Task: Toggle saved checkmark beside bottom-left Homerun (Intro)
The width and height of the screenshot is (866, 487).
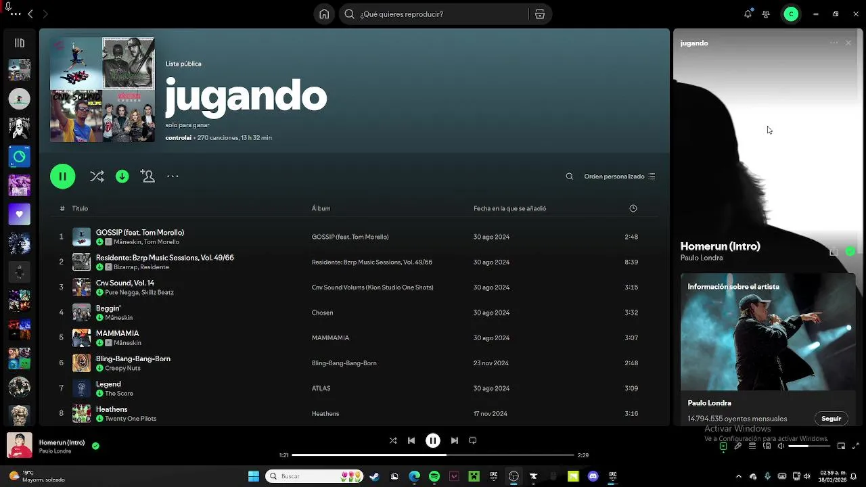Action: 95,446
